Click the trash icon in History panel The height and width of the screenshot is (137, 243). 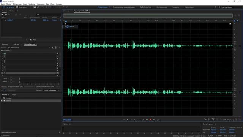tap(59, 132)
